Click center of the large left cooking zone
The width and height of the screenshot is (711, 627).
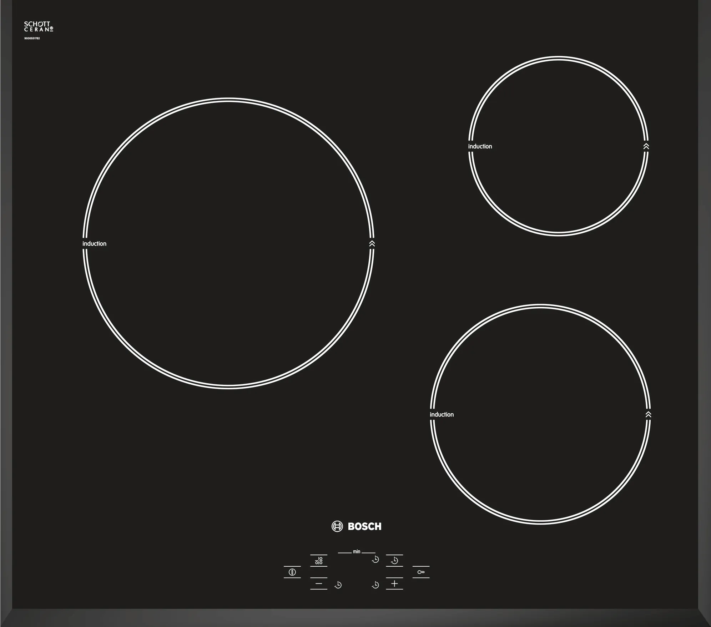pos(228,243)
